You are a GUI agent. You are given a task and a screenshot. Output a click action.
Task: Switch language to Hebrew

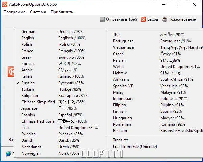(155, 73)
